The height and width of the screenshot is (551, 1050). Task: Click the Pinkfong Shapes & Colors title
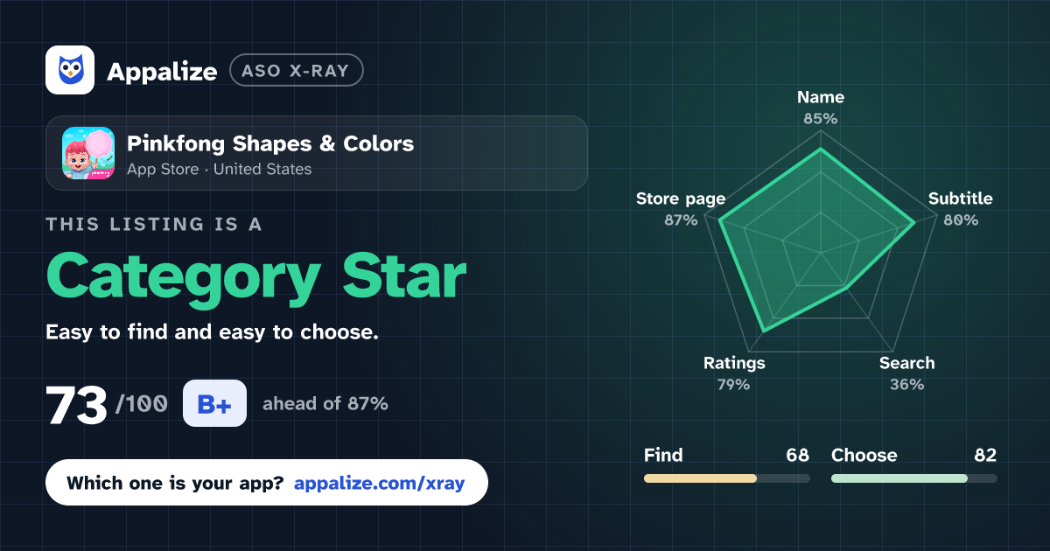pyautogui.click(x=270, y=143)
